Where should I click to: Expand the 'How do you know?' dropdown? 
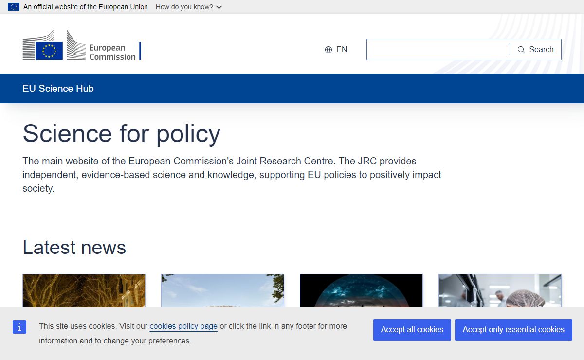tap(189, 7)
